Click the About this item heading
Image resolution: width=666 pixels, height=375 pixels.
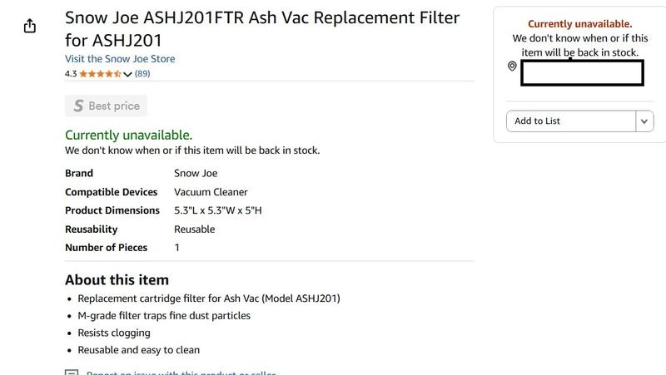(117, 279)
